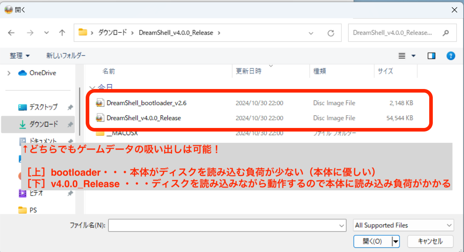The height and width of the screenshot is (252, 464).
Task: Select デスクトップ in the sidebar
Action: pos(43,107)
